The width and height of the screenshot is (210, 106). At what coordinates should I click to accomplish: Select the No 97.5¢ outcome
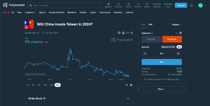click(x=172, y=39)
